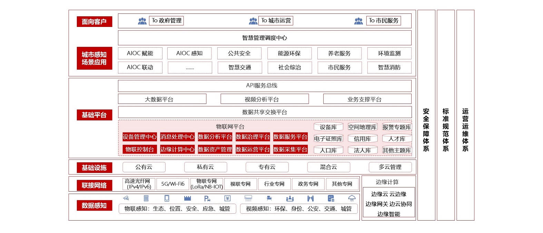The height and width of the screenshot is (233, 543).
Task: Click the 运营运维体系 vertical column
Action: click(465, 115)
